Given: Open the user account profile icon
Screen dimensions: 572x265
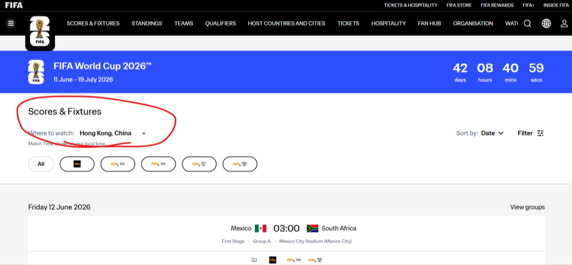Looking at the screenshot, I should click(x=564, y=24).
